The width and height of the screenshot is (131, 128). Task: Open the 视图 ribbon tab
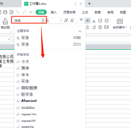(123, 12)
